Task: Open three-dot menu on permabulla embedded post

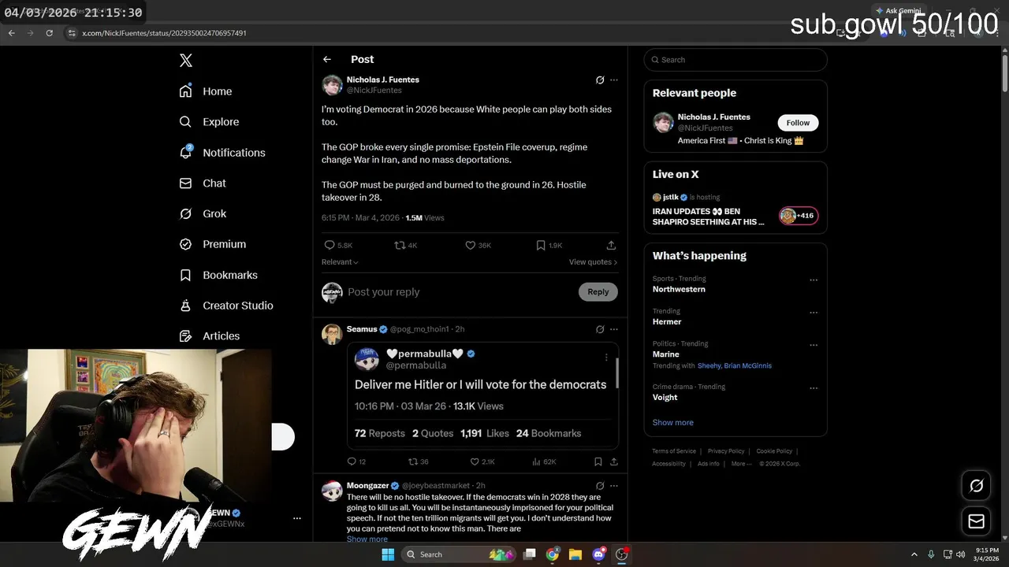Action: click(x=606, y=358)
